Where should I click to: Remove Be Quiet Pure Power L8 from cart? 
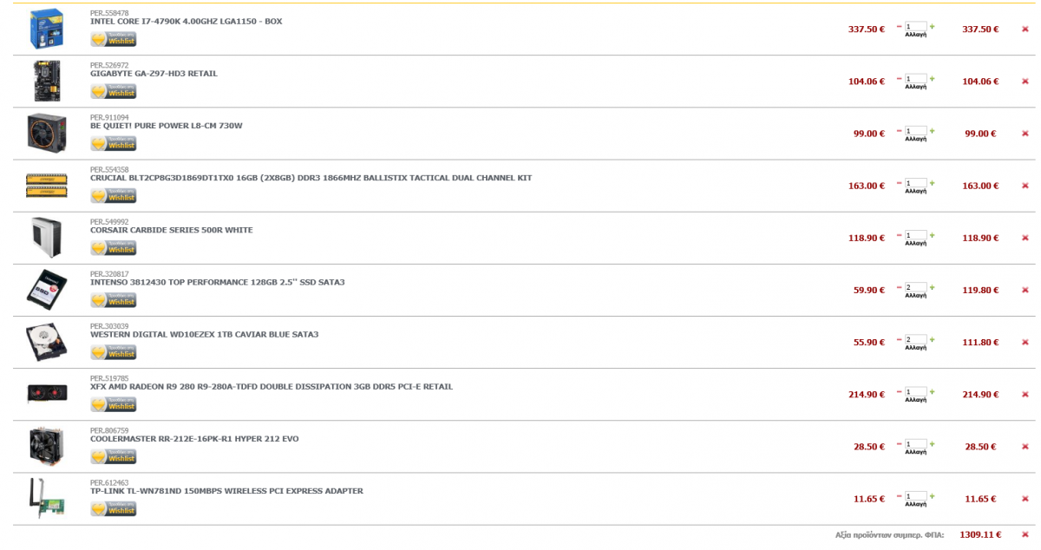1025,133
